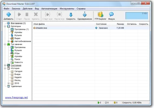The height and width of the screenshot is (108, 154).
Task: Click the 7,29 MB size cell
Action: [x=120, y=28]
